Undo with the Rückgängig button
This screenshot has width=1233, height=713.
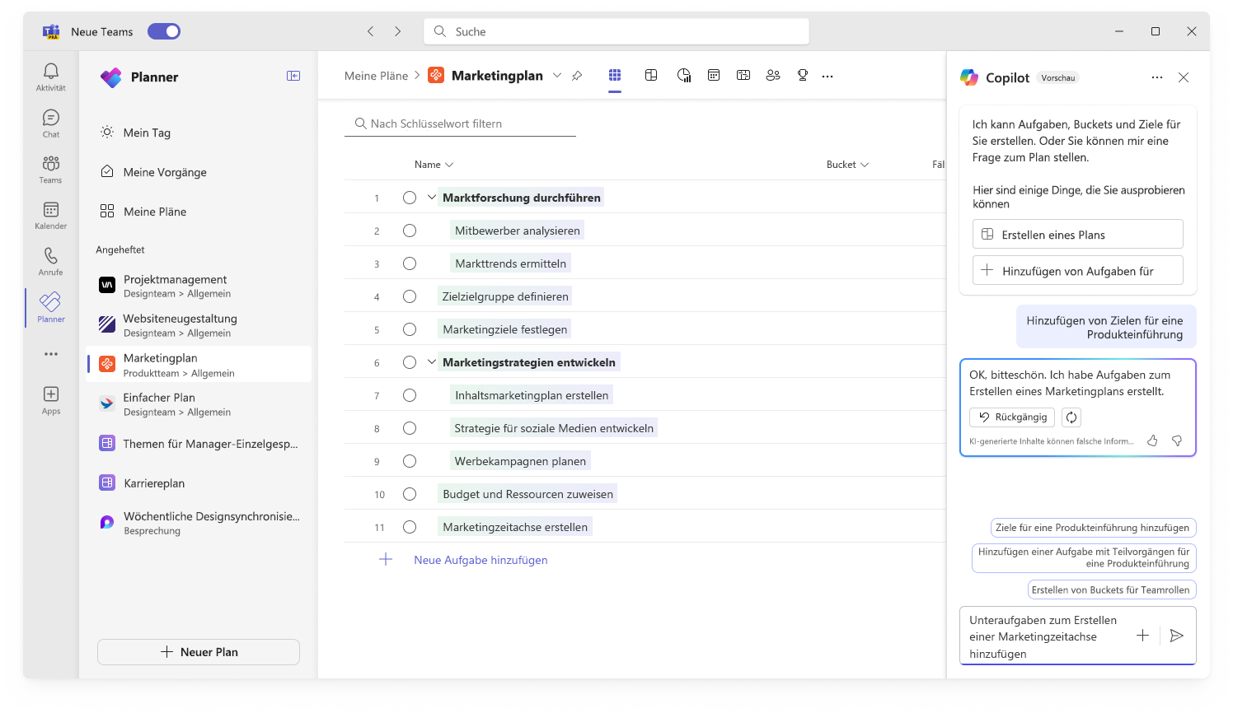coord(1012,417)
